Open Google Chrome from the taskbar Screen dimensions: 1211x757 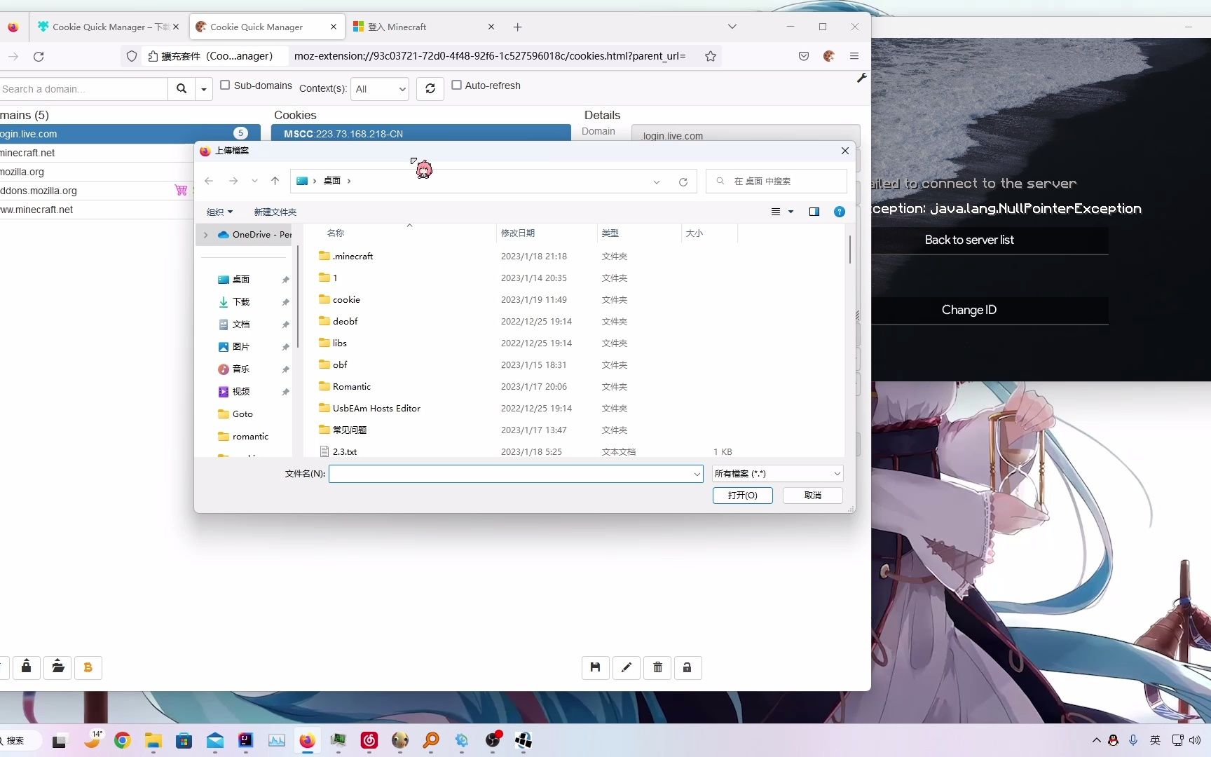(x=123, y=740)
